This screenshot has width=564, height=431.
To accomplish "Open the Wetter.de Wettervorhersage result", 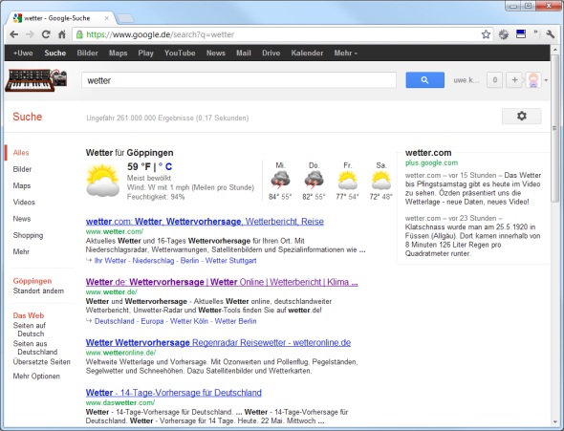I will point(222,282).
